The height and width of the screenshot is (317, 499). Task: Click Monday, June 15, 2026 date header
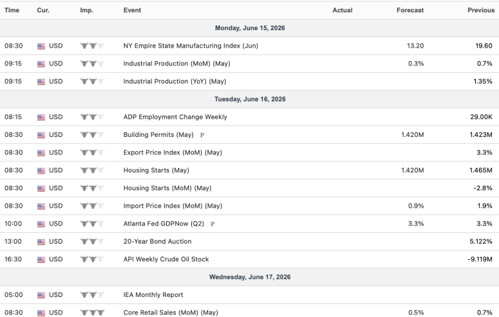click(x=250, y=28)
